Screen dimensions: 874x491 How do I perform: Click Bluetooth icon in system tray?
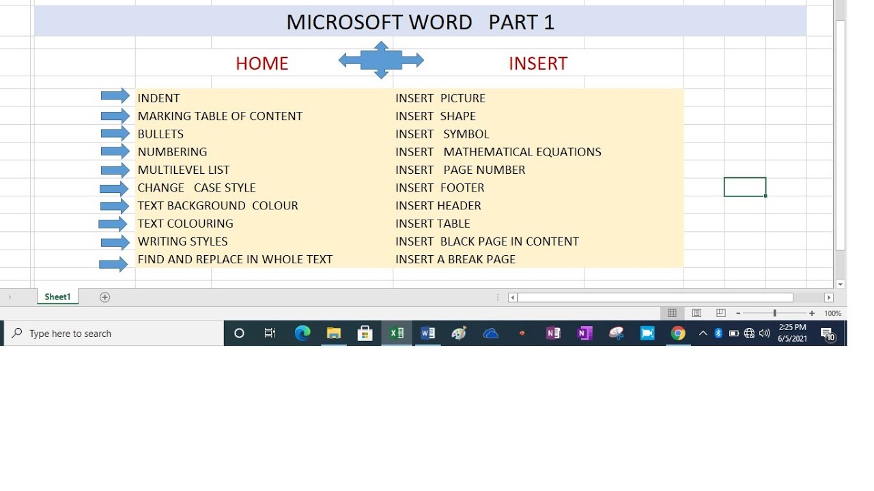point(718,333)
